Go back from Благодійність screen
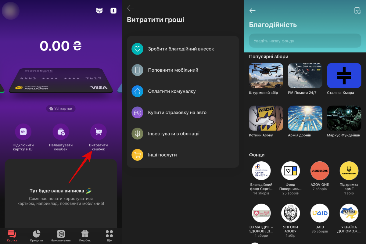 pyautogui.click(x=253, y=11)
